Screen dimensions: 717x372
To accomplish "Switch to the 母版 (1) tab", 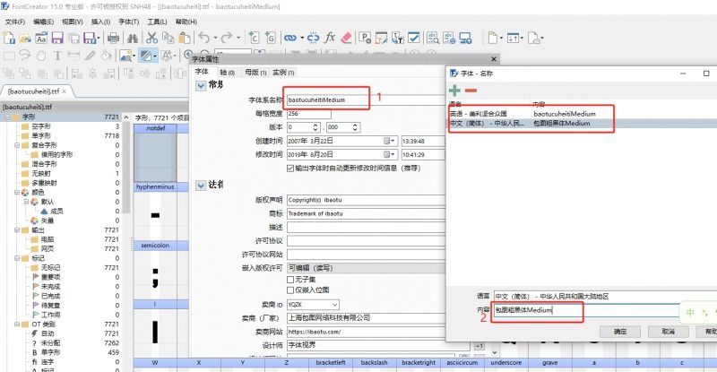I will pyautogui.click(x=255, y=73).
